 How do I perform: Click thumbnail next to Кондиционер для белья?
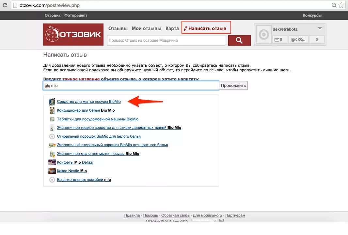tap(52, 110)
